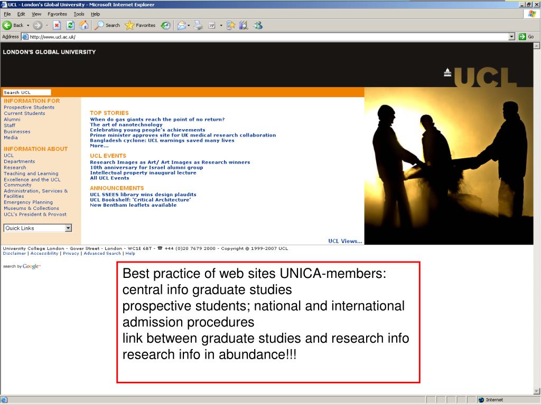Click the vertical scrollbar down arrow
Viewport: 541px width, 405px height.
coord(537,391)
